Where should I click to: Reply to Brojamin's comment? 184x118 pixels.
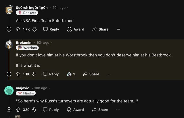pos(51,74)
